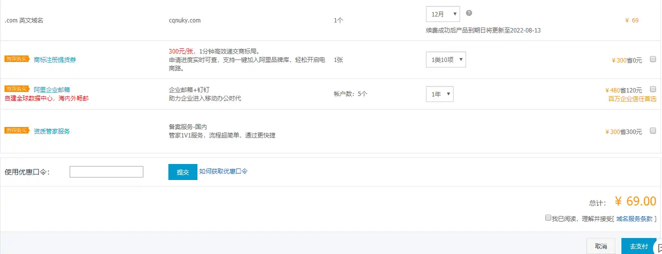The height and width of the screenshot is (254, 662).
Task: Tick the 阿里企业邮箱 checkbox
Action: [653, 89]
